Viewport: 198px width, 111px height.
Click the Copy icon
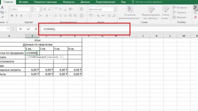point(2,12)
